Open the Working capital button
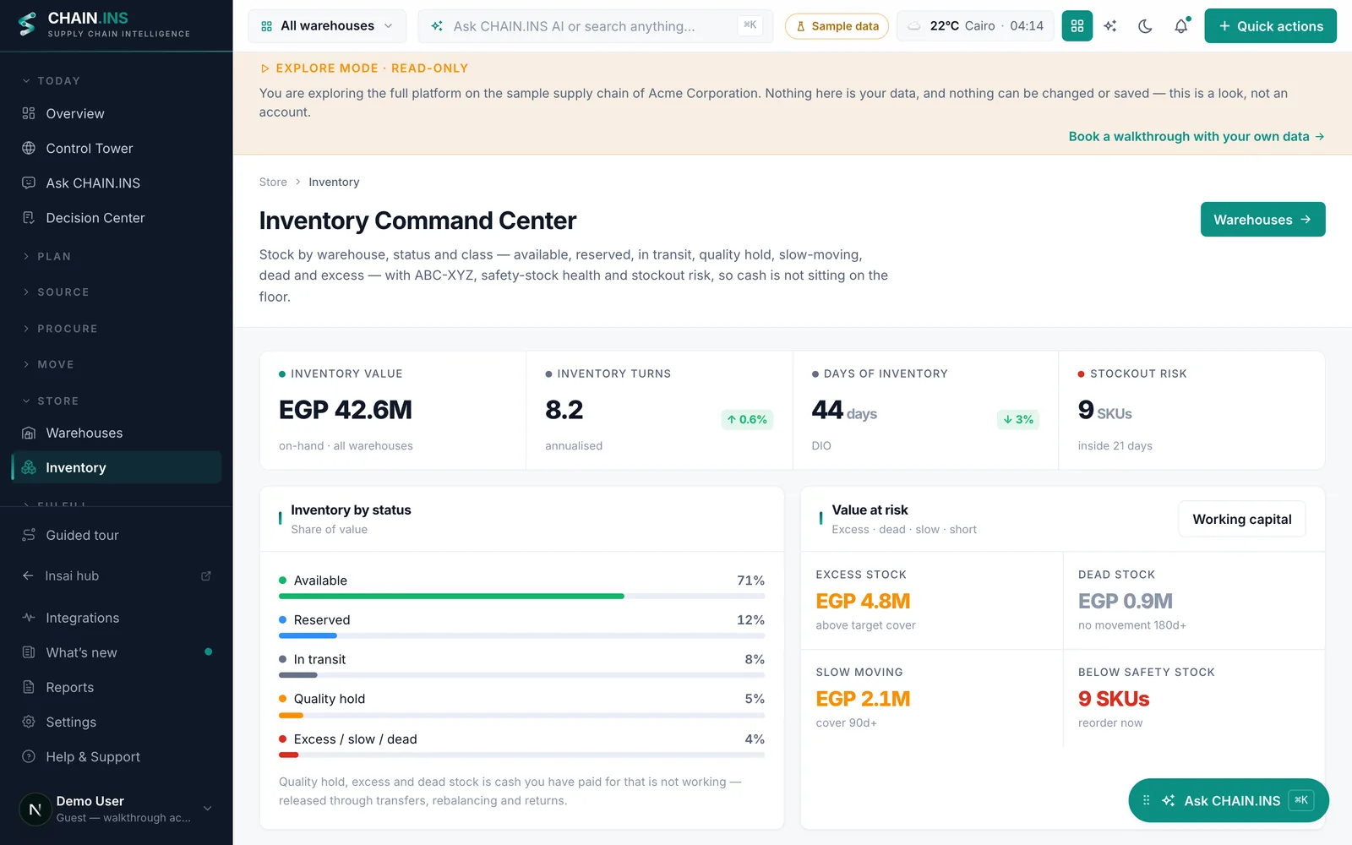 pyautogui.click(x=1241, y=519)
